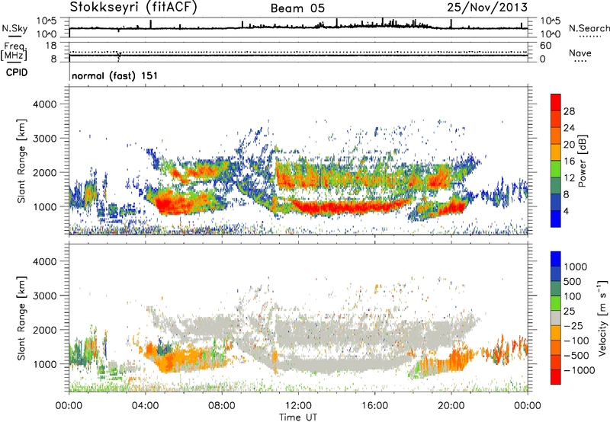Image resolution: width=610 pixels, height=422 pixels.
Task: Click the '24' tick on Power colorbar
Action: click(x=569, y=128)
